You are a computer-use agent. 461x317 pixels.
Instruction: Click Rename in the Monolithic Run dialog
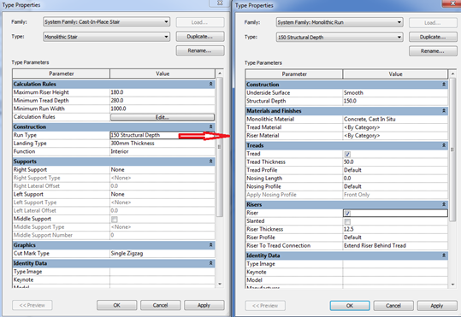point(433,51)
